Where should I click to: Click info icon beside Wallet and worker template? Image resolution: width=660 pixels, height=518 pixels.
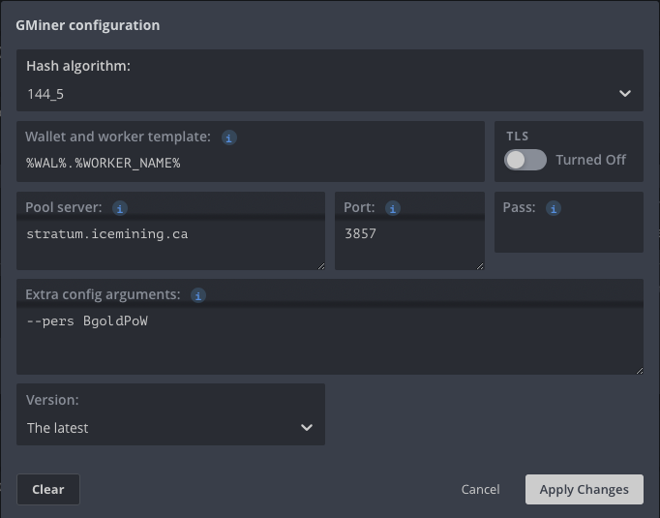coord(229,138)
